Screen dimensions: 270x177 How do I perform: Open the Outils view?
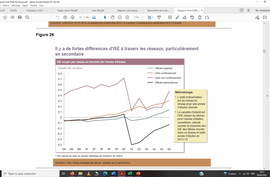(x=13, y=11)
